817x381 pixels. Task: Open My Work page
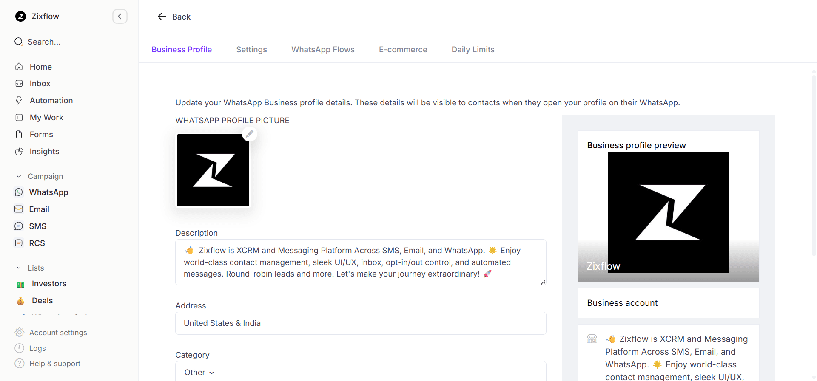(x=46, y=118)
